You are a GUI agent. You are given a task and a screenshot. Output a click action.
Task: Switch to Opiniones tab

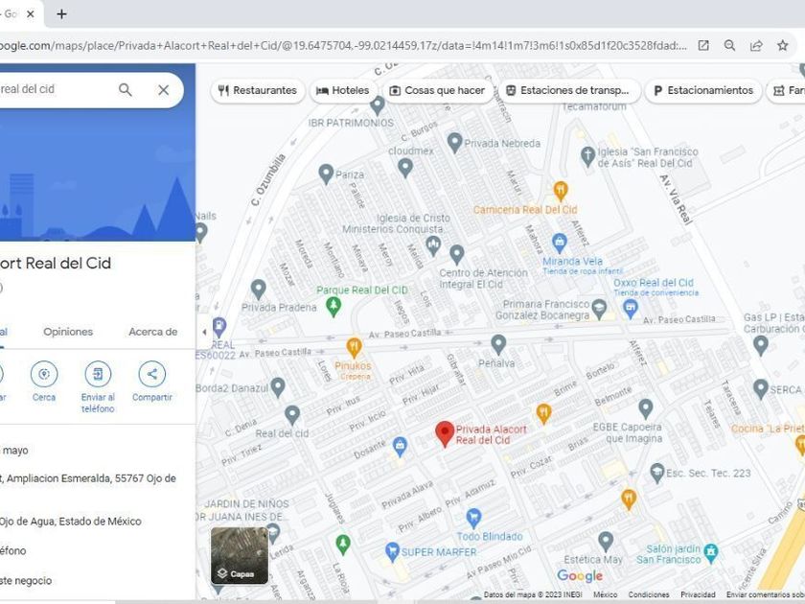68,332
